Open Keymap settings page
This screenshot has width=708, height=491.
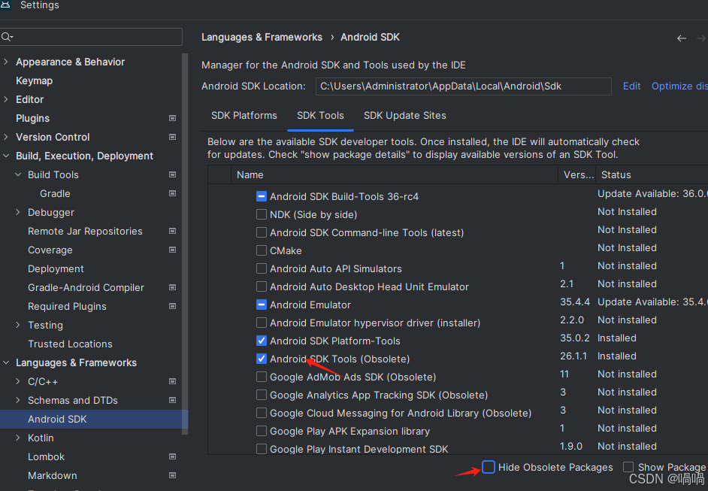[35, 81]
